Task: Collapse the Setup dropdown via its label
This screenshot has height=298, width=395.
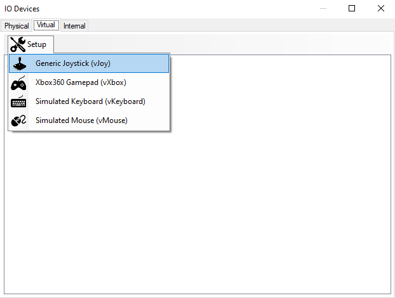Action: click(37, 44)
